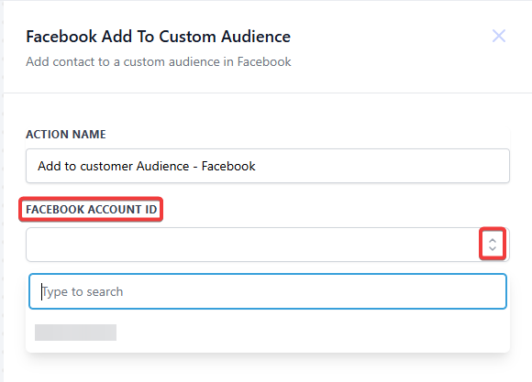Click the Type to search box
Viewport: 532px width, 382px height.
[268, 291]
